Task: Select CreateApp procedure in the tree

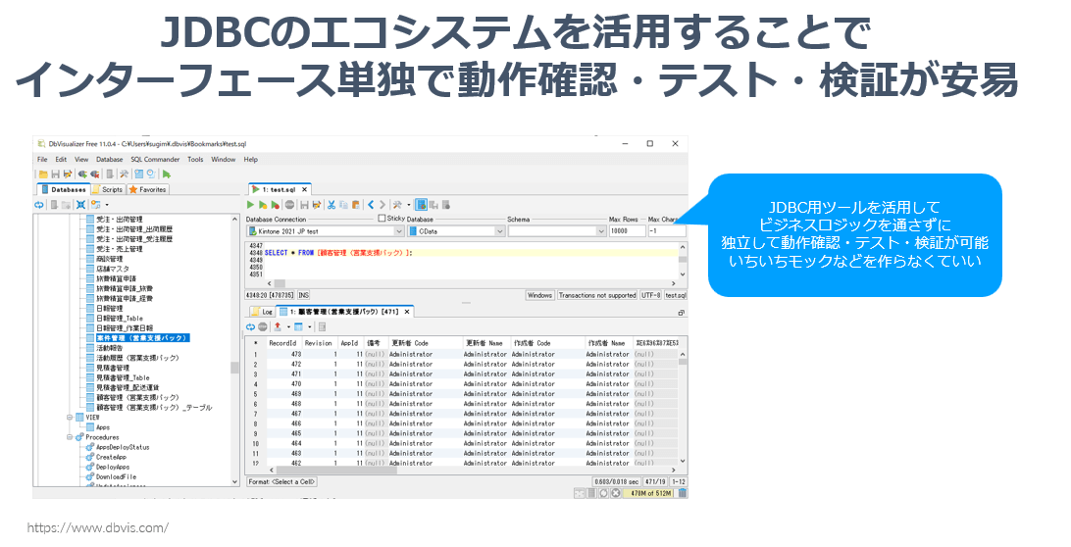Action: pos(111,457)
